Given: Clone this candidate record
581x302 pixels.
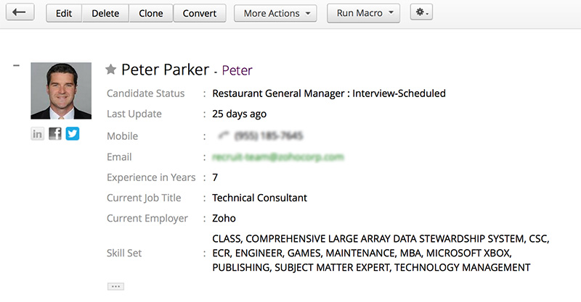Looking at the screenshot, I should pyautogui.click(x=151, y=13).
